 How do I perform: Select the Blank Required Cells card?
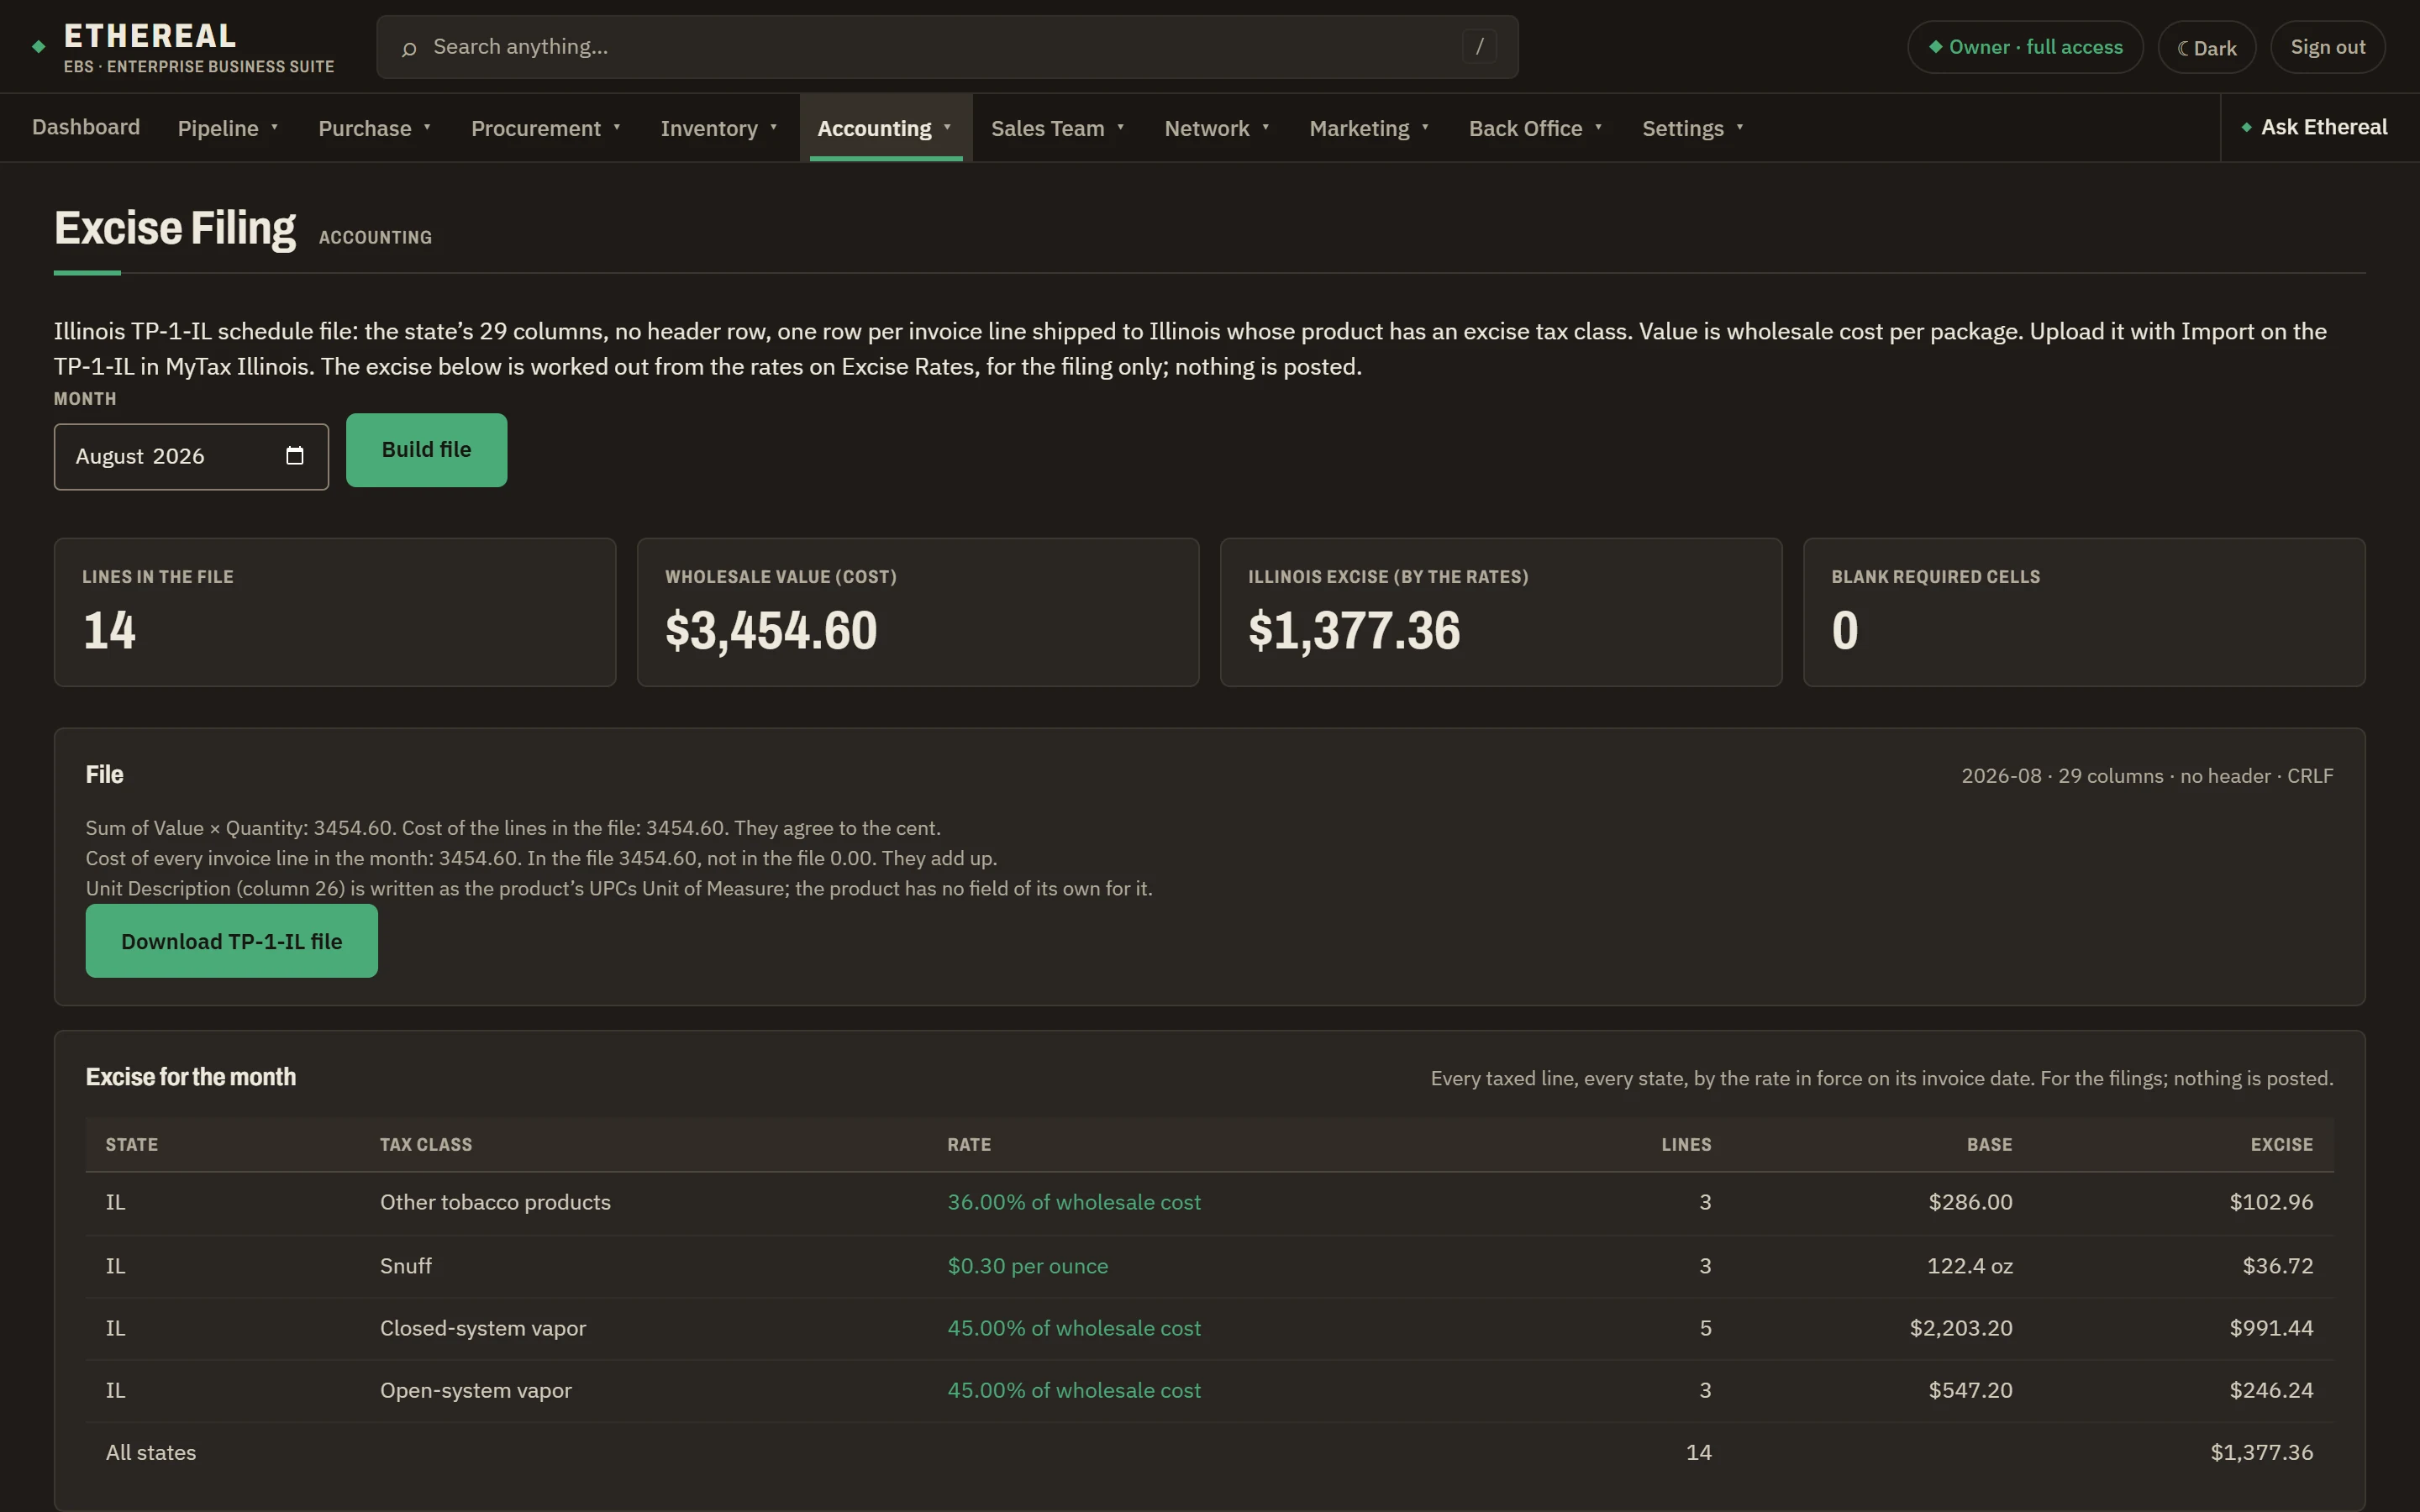pos(2084,612)
